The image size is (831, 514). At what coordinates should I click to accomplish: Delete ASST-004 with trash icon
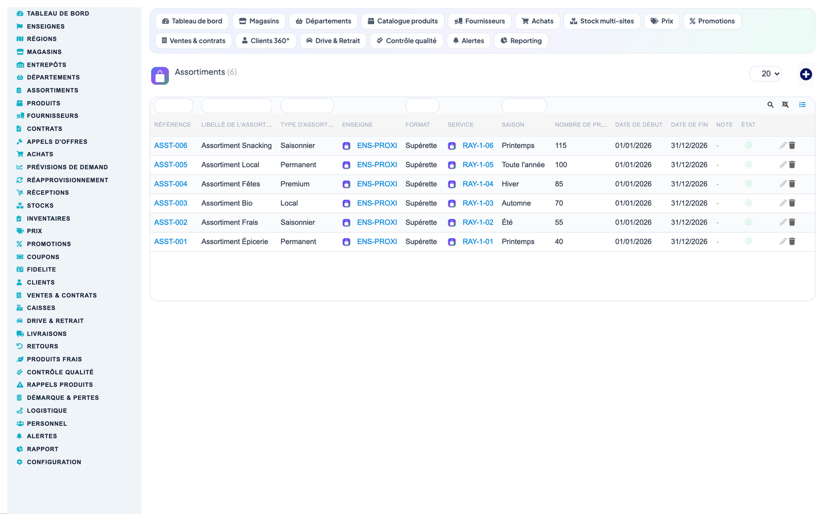(792, 184)
